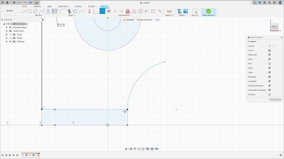Enable the 3D Sketch checkbox
The height and width of the screenshot is (159, 284).
click(269, 95)
